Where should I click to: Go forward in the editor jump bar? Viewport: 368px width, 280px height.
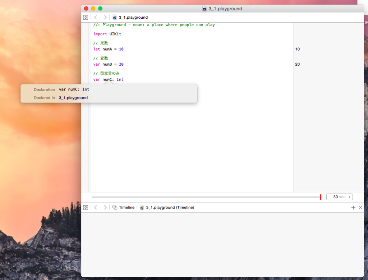pyautogui.click(x=105, y=17)
